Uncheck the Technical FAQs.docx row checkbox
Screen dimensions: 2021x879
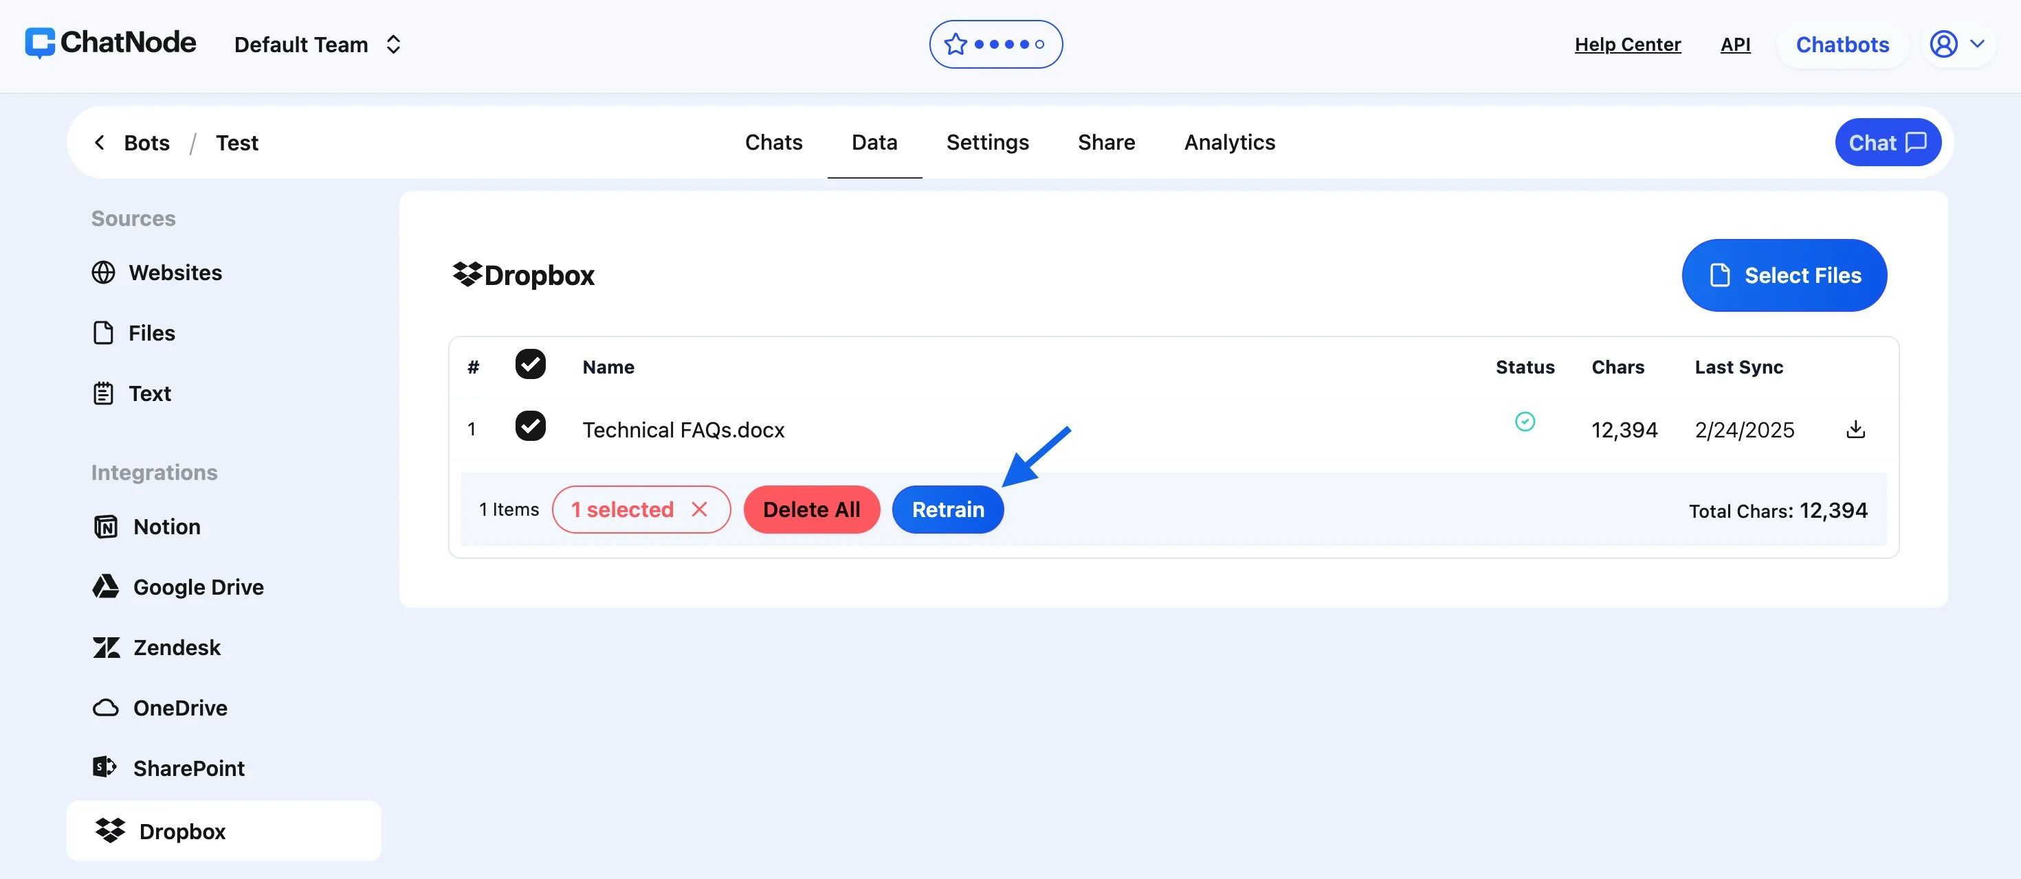point(531,426)
